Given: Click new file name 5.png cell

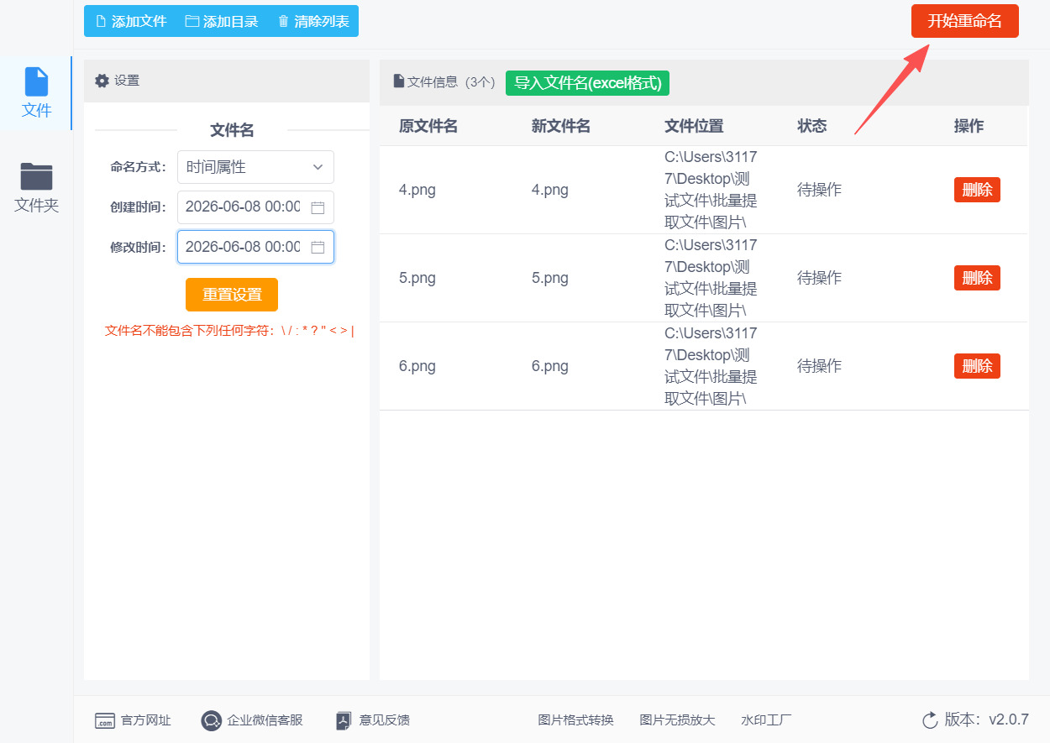Looking at the screenshot, I should coord(550,278).
